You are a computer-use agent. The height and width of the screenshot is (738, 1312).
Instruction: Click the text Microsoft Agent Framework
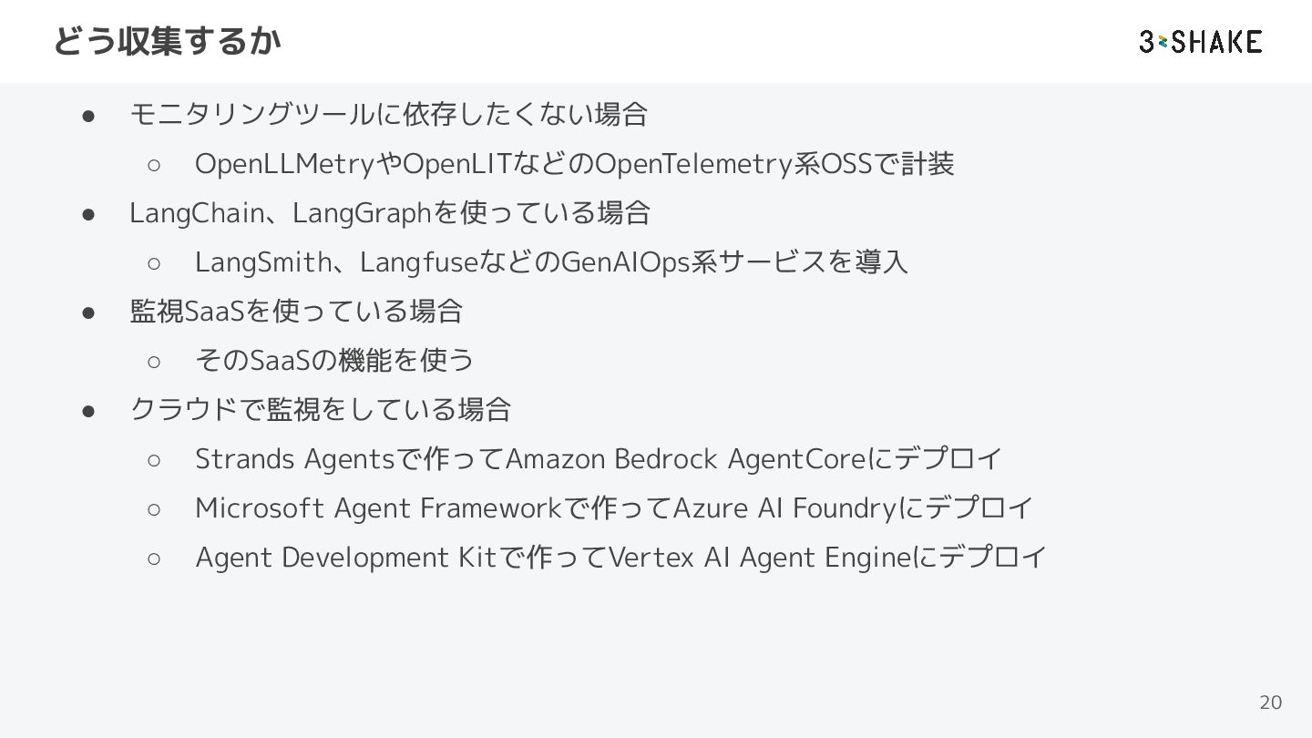(377, 508)
